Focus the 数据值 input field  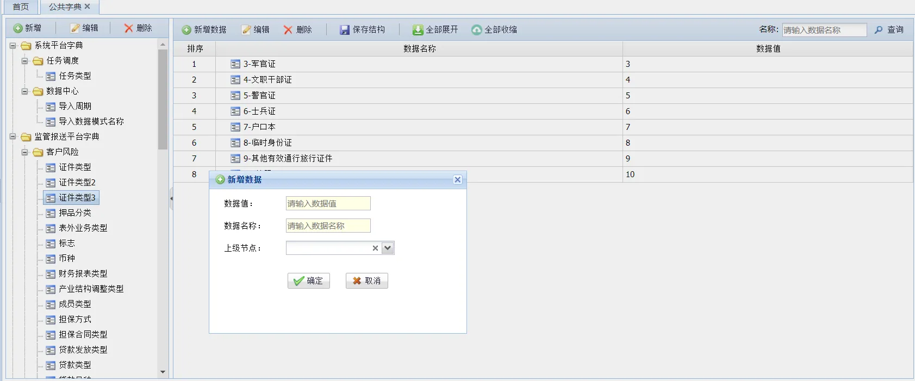[x=328, y=204]
